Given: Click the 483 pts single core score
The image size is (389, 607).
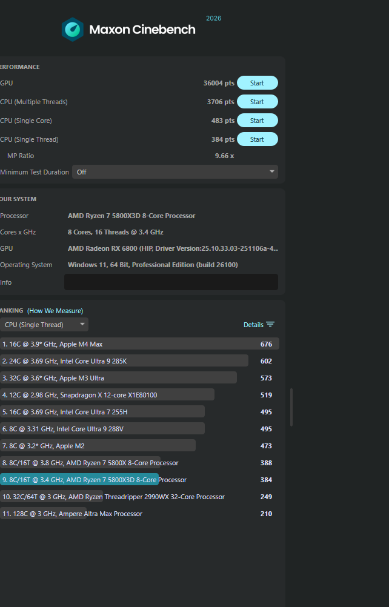Looking at the screenshot, I should (223, 121).
